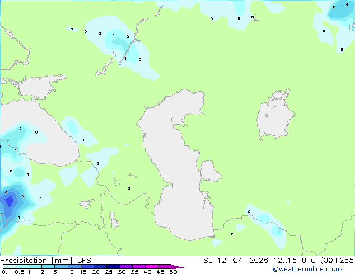355x274 pixels.
Task: Click the legend label '40'
Action: (x=147, y=272)
